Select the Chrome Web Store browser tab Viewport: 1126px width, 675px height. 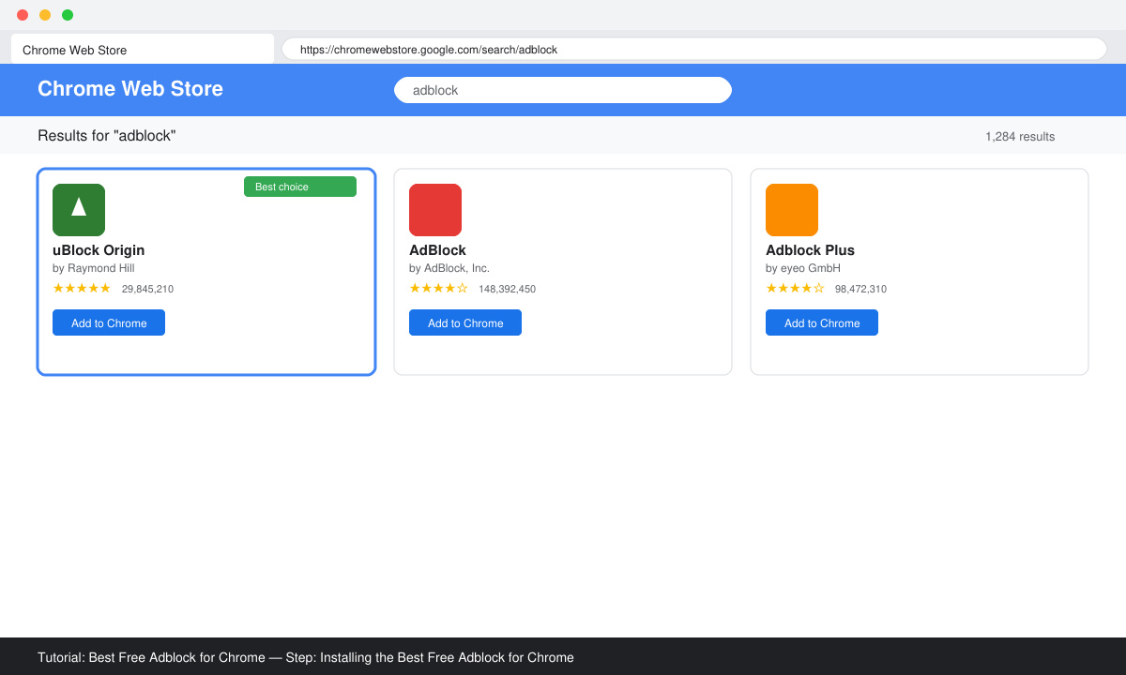(x=143, y=50)
